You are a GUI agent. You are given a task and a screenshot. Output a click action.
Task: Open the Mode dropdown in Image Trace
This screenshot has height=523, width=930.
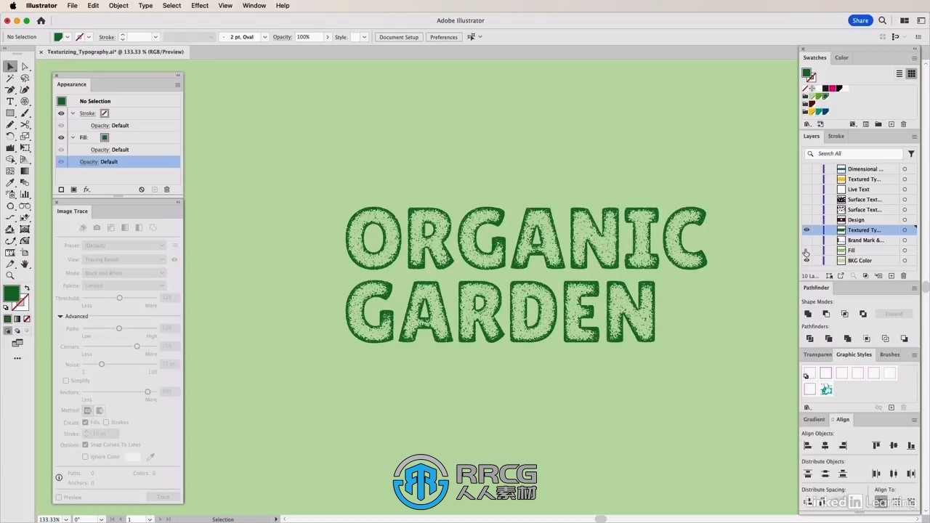[x=125, y=273]
